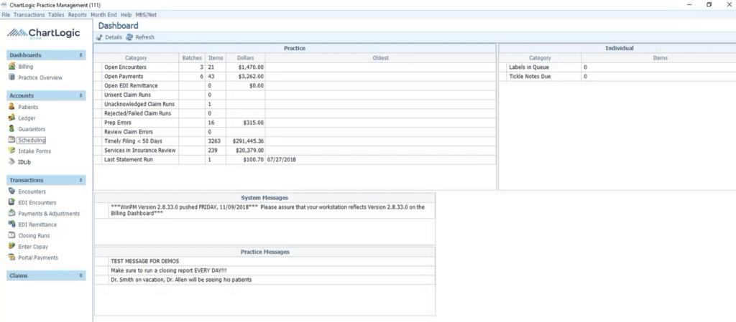Open the Help menu
Screen dimensions: 736x322
[x=126, y=15]
